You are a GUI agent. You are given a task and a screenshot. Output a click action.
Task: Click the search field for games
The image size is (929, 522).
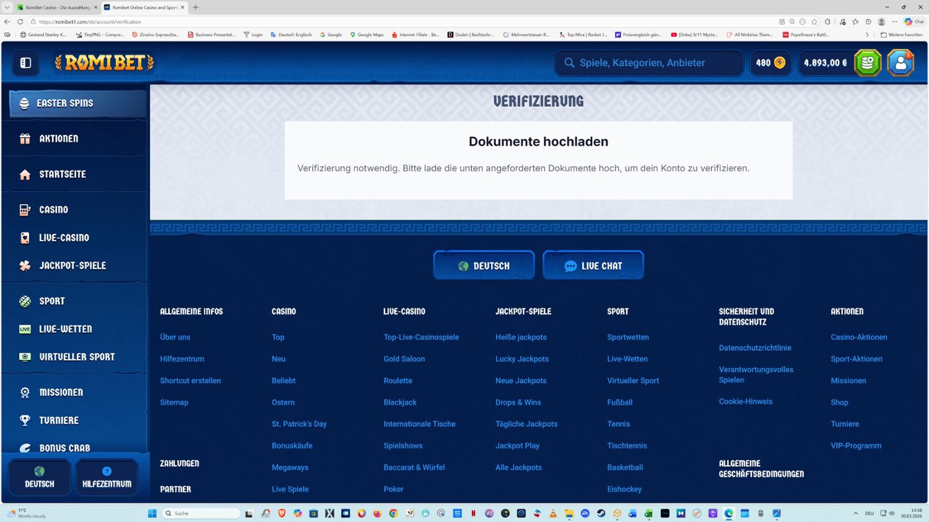click(649, 62)
